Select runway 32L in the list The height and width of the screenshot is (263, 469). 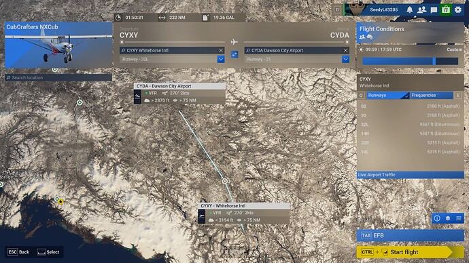coord(410,124)
